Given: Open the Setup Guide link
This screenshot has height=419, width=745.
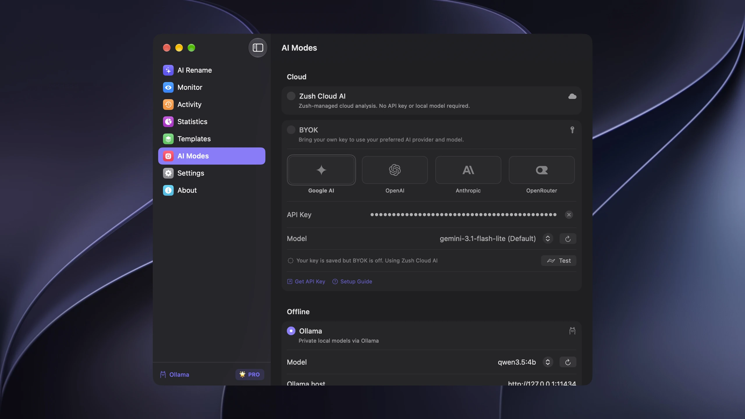Looking at the screenshot, I should (352, 281).
